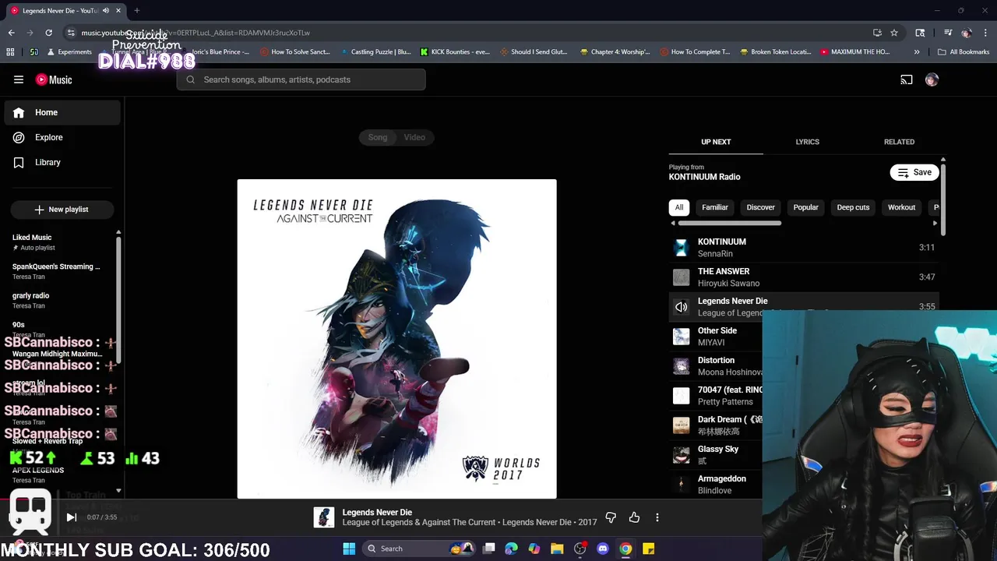Click the Legends Never Die album artwork
The width and height of the screenshot is (997, 561).
pyautogui.click(x=397, y=339)
